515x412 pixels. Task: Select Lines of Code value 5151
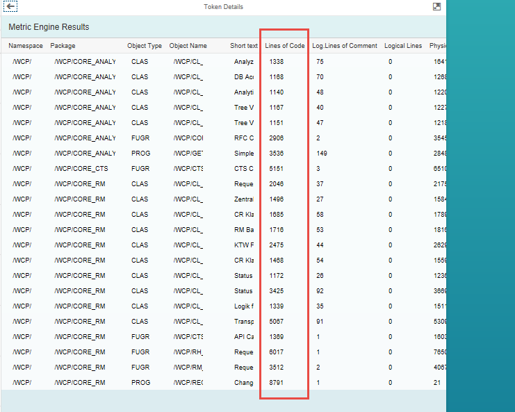click(276, 168)
